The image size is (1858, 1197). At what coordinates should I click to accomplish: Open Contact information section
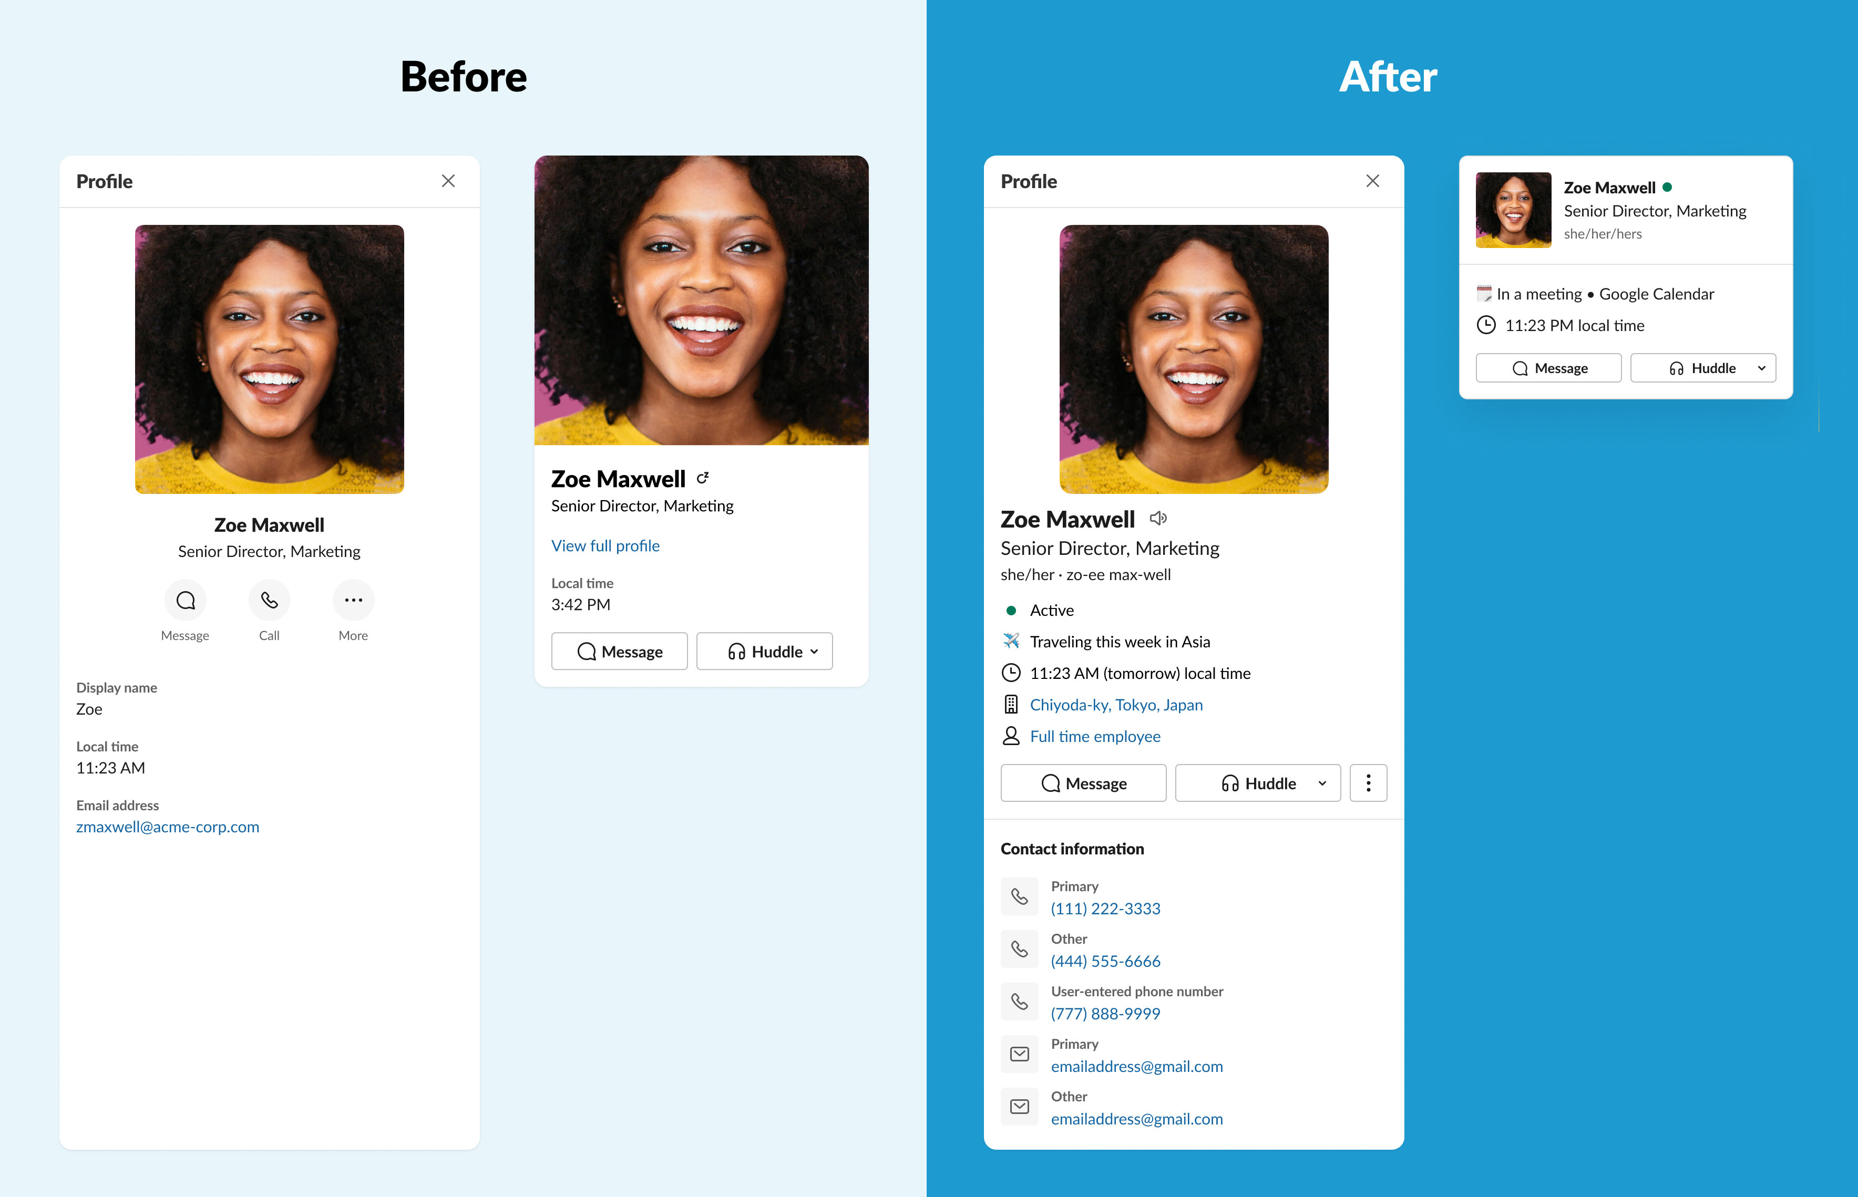1071,849
